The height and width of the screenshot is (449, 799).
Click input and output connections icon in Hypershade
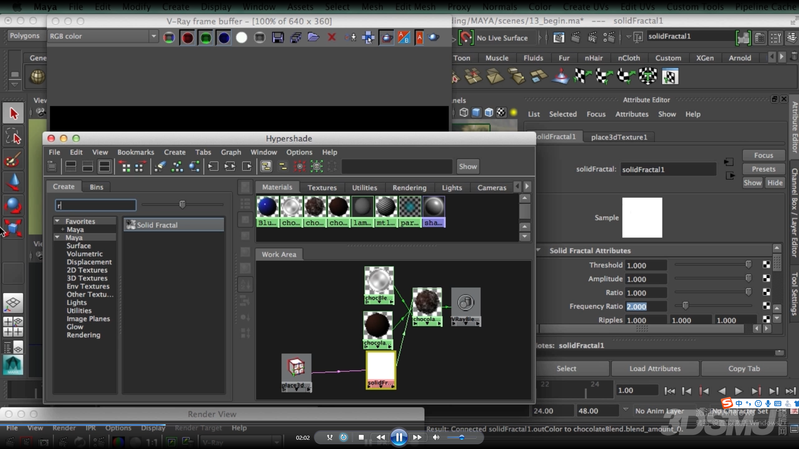tap(230, 166)
